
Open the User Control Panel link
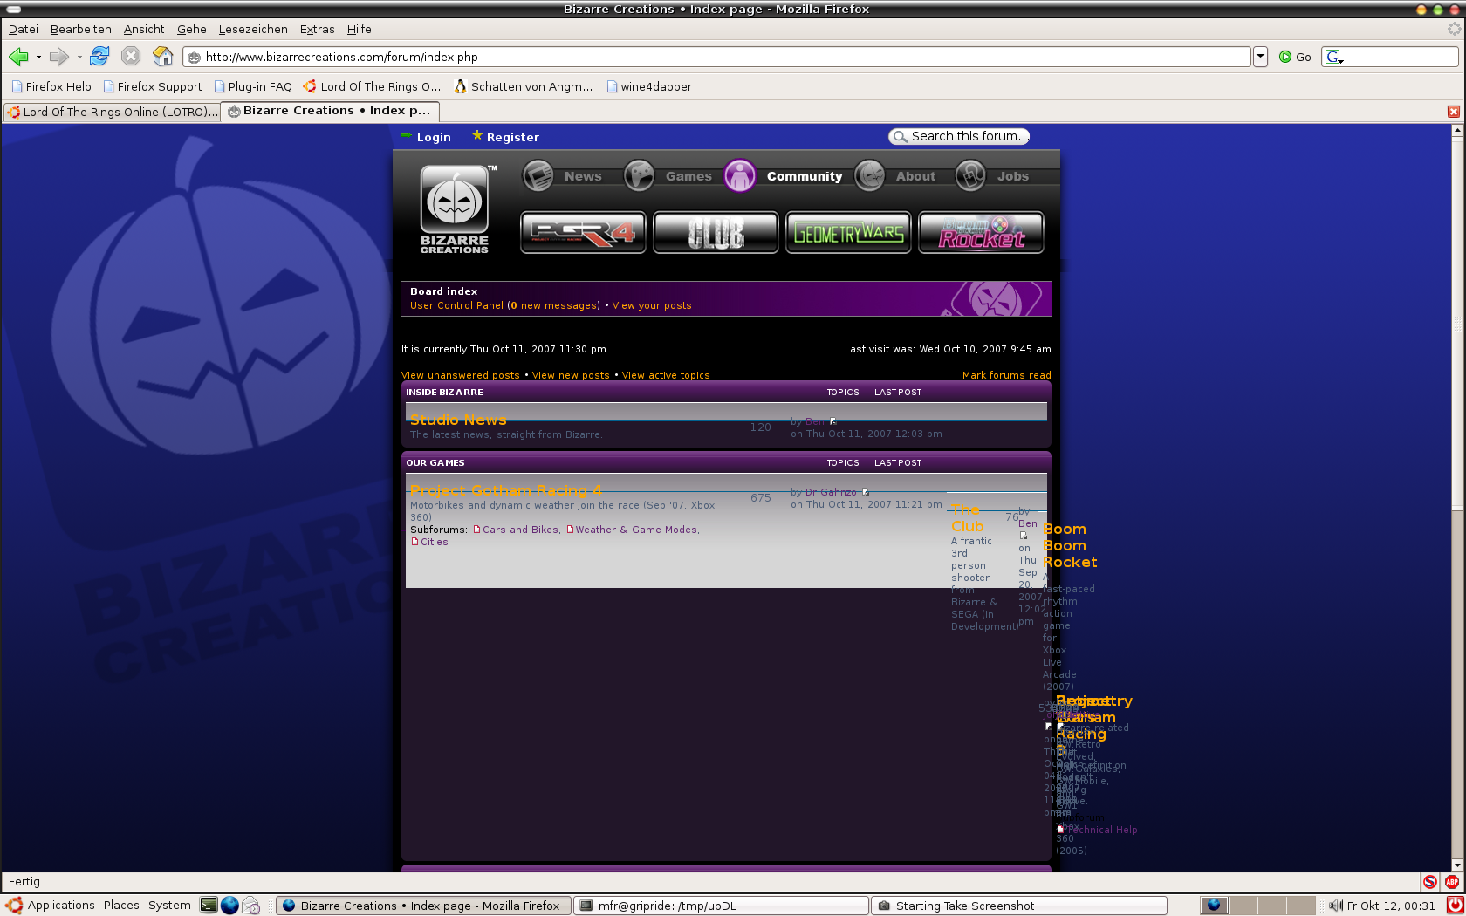coord(456,305)
